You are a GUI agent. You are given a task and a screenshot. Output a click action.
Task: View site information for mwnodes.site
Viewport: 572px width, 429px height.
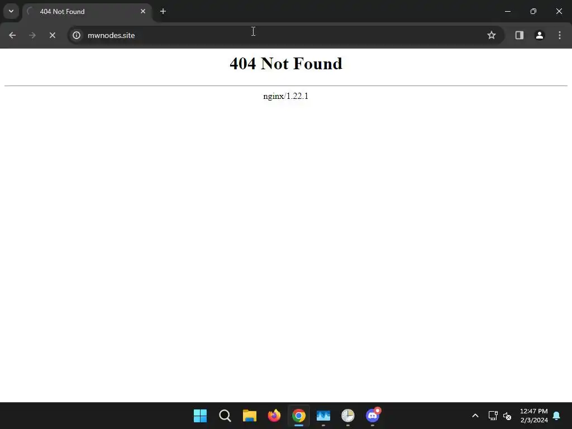point(76,35)
